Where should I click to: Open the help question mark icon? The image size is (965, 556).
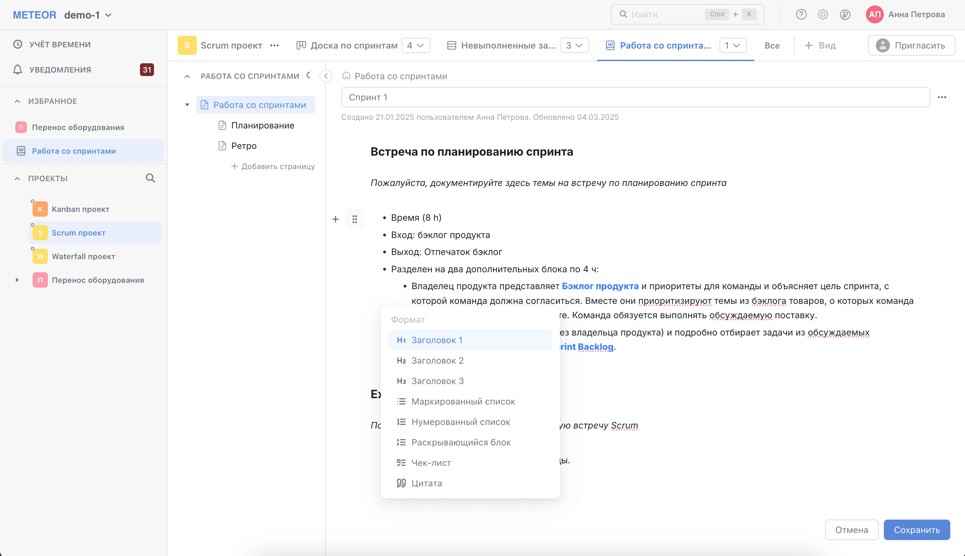pos(801,14)
